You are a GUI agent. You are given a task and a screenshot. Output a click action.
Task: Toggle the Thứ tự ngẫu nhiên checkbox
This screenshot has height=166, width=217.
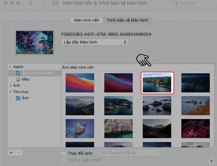tap(64, 160)
